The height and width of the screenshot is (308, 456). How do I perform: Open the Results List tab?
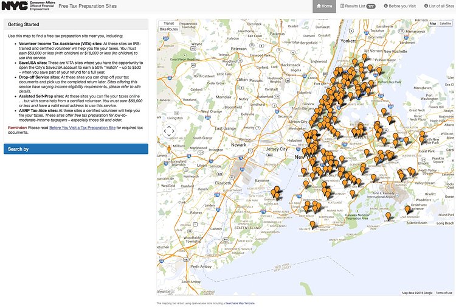tap(359, 6)
